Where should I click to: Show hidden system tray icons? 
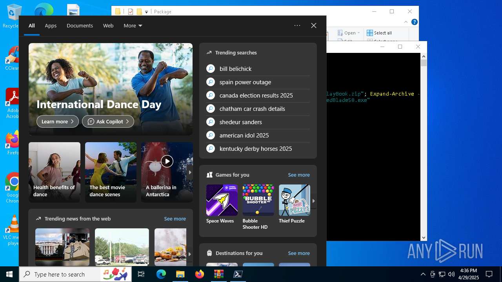pos(423,274)
